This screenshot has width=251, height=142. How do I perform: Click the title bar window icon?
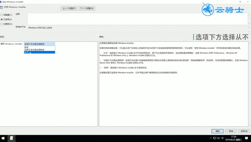(1, 2)
